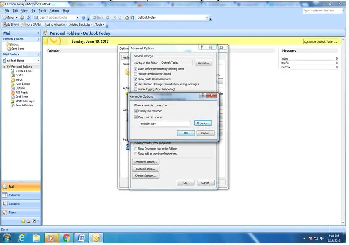The height and width of the screenshot is (245, 349).
Task: Click help button in Reminder Options dialog
Action: click(x=203, y=95)
